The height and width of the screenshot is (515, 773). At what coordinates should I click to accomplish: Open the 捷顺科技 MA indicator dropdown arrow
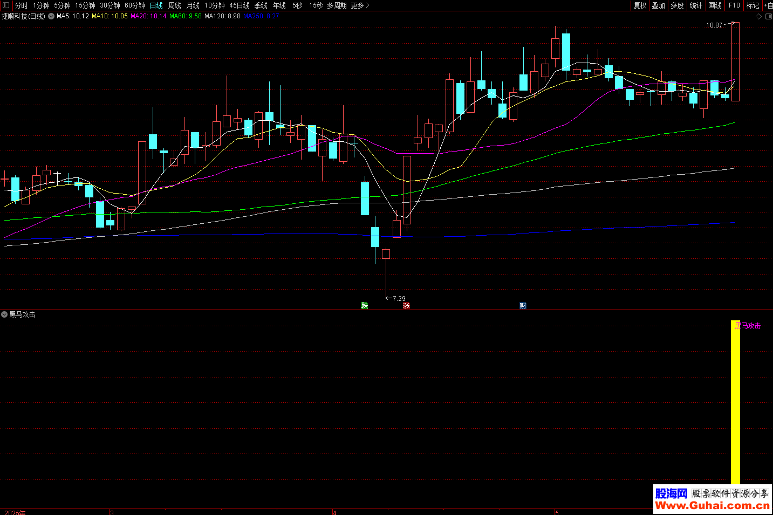[51, 16]
